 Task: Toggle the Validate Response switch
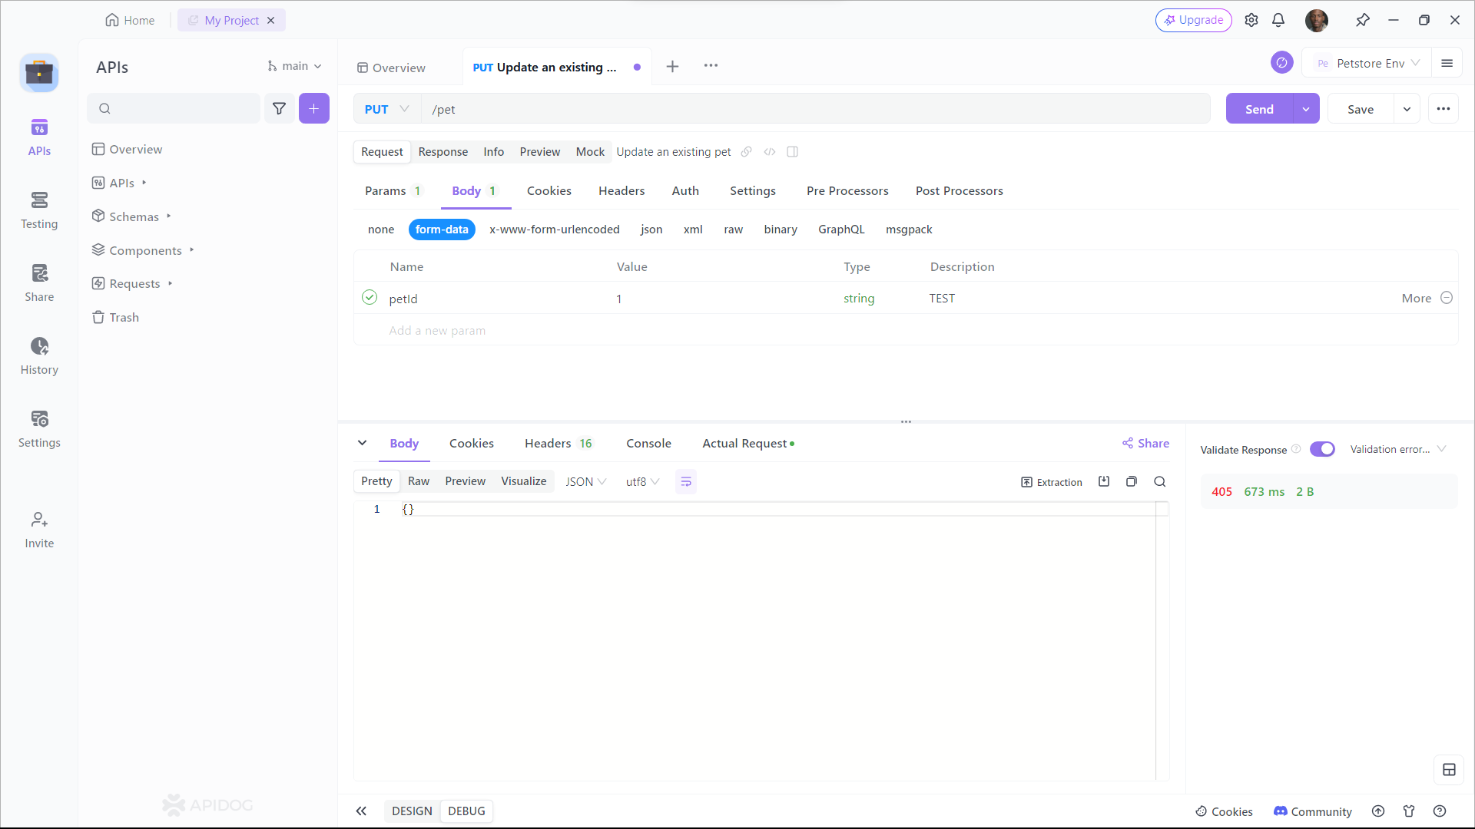point(1323,448)
